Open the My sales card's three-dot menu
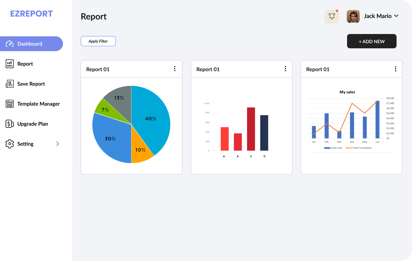The width and height of the screenshot is (412, 261). [x=395, y=69]
